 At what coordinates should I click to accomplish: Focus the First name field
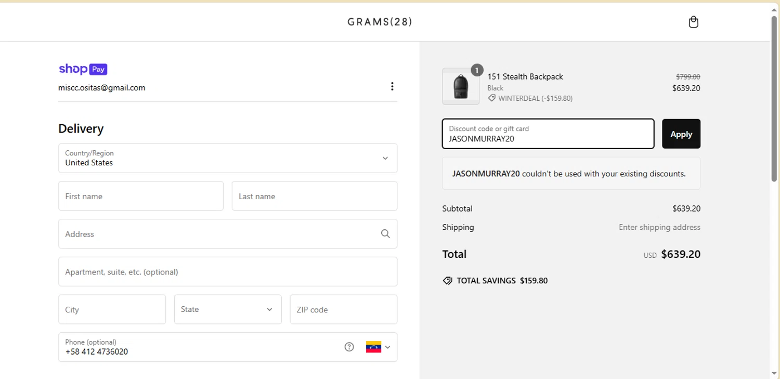pyautogui.click(x=141, y=196)
